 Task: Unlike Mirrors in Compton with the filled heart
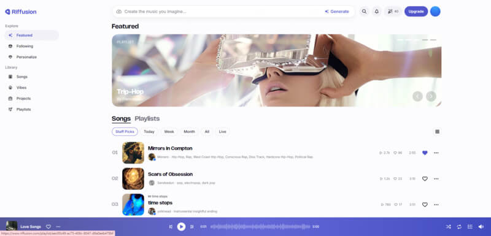425,153
